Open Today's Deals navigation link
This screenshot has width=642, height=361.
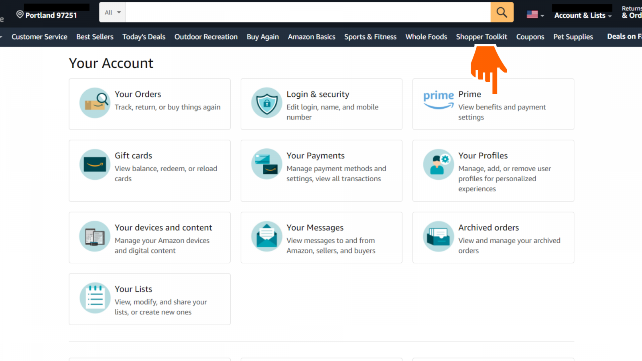tap(144, 37)
